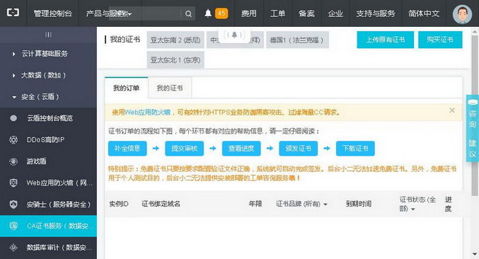This screenshot has height=259, width=479.
Task: Switch to the 我的证书 tab
Action: pos(170,88)
